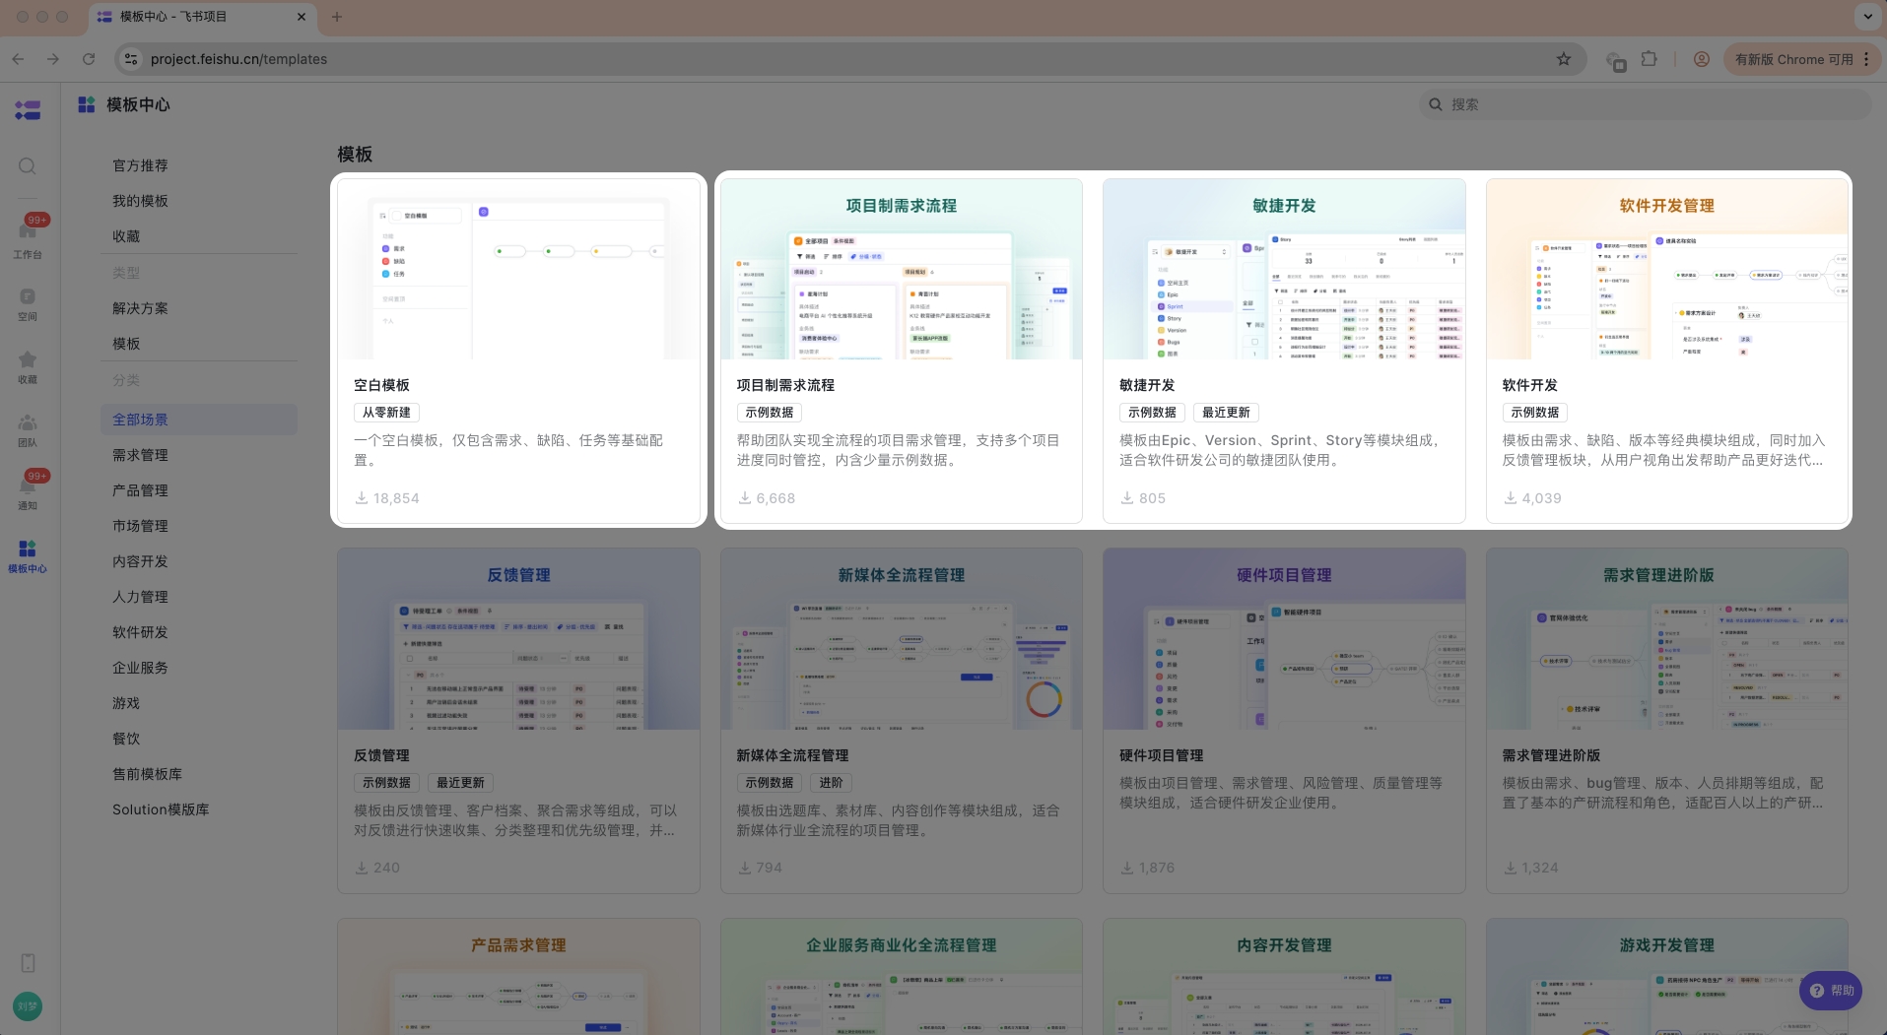Select 市场管理 category
This screenshot has width=1887, height=1035.
coord(140,526)
